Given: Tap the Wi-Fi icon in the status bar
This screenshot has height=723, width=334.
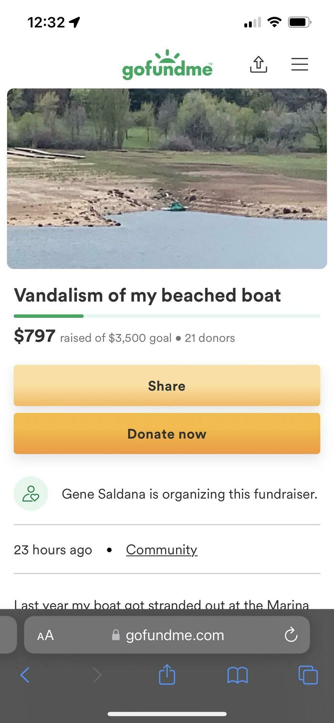Looking at the screenshot, I should coord(274,22).
